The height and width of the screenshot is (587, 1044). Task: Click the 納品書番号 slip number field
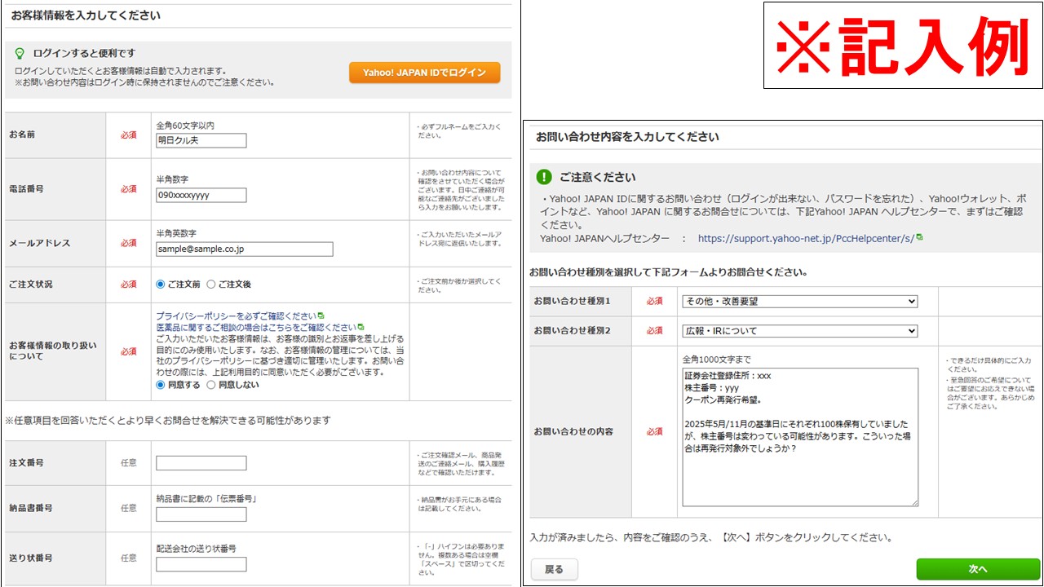click(201, 514)
